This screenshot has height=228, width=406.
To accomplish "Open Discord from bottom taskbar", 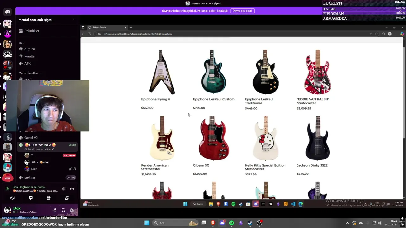I will pyautogui.click(x=222, y=223).
